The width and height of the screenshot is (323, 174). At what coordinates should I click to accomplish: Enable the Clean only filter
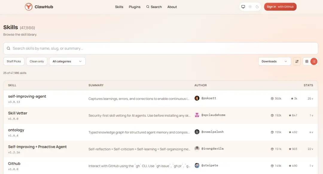click(x=37, y=61)
